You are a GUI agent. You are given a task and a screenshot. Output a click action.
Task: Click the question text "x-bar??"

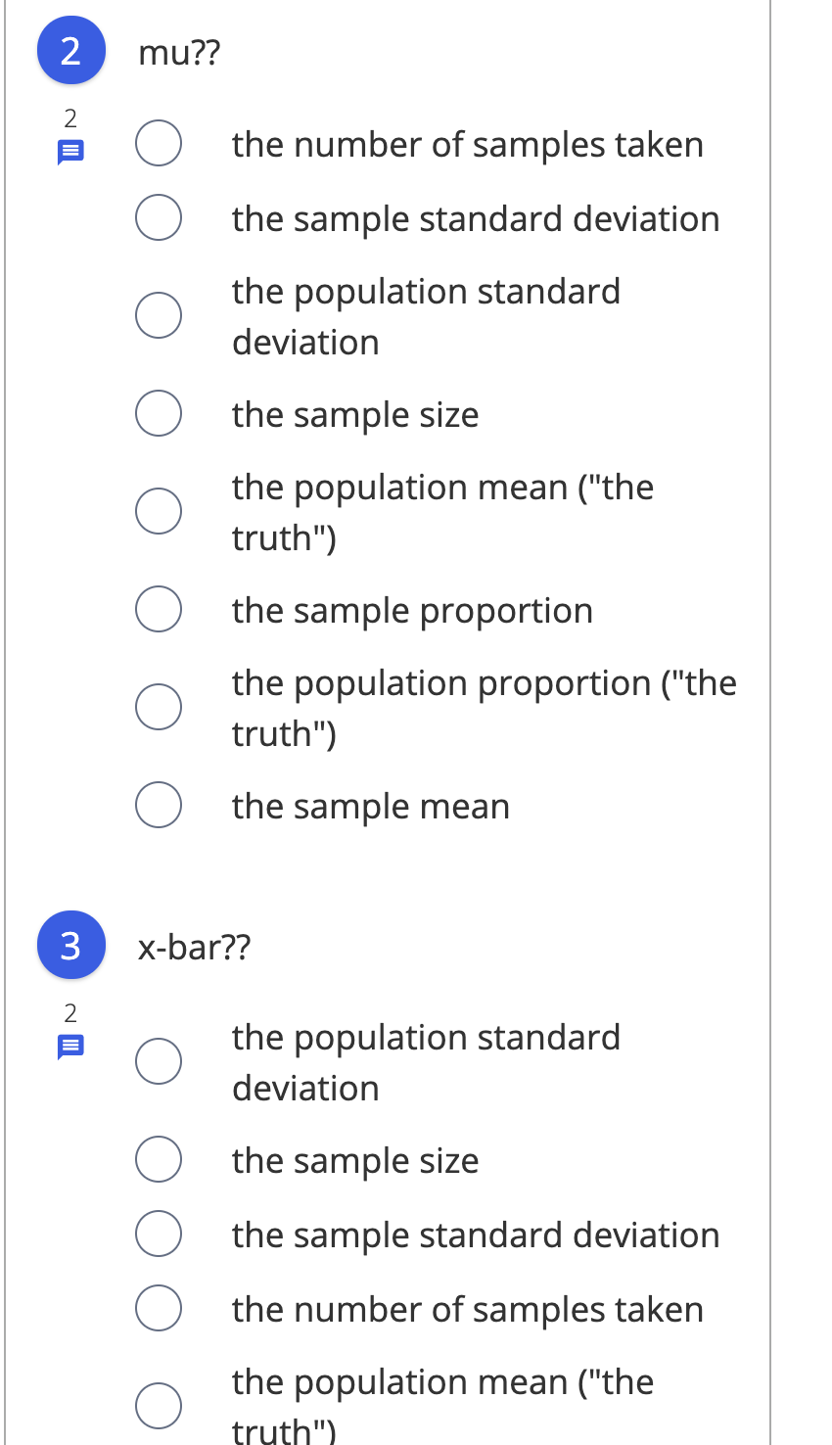194,946
